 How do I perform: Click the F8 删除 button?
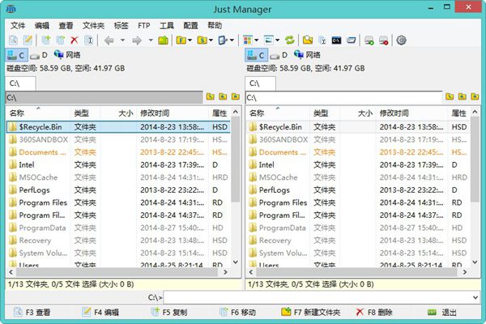(x=374, y=312)
